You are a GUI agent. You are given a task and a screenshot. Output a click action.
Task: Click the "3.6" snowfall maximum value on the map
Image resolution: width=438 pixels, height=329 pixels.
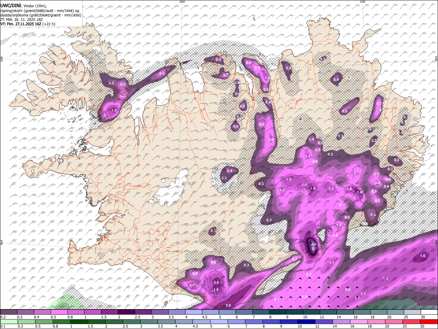tap(314, 244)
